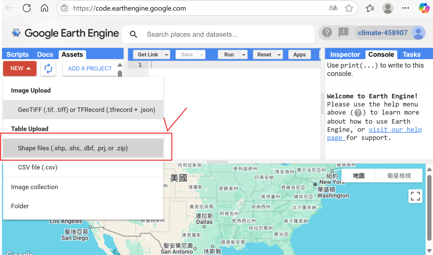
Task: Open the read aloud/translate icon in address bar
Action: (x=333, y=8)
